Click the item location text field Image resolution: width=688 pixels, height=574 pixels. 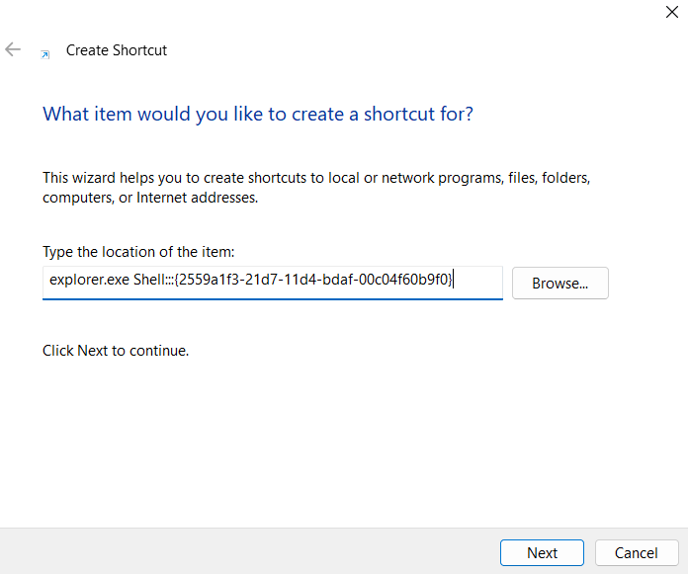coord(273,283)
